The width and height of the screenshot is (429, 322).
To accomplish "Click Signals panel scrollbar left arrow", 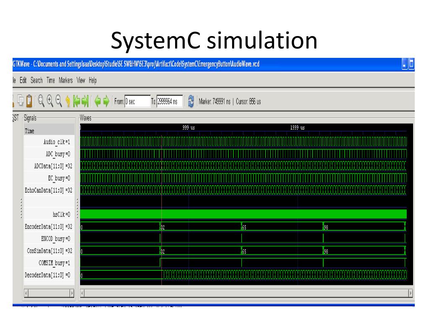I will point(26,293).
